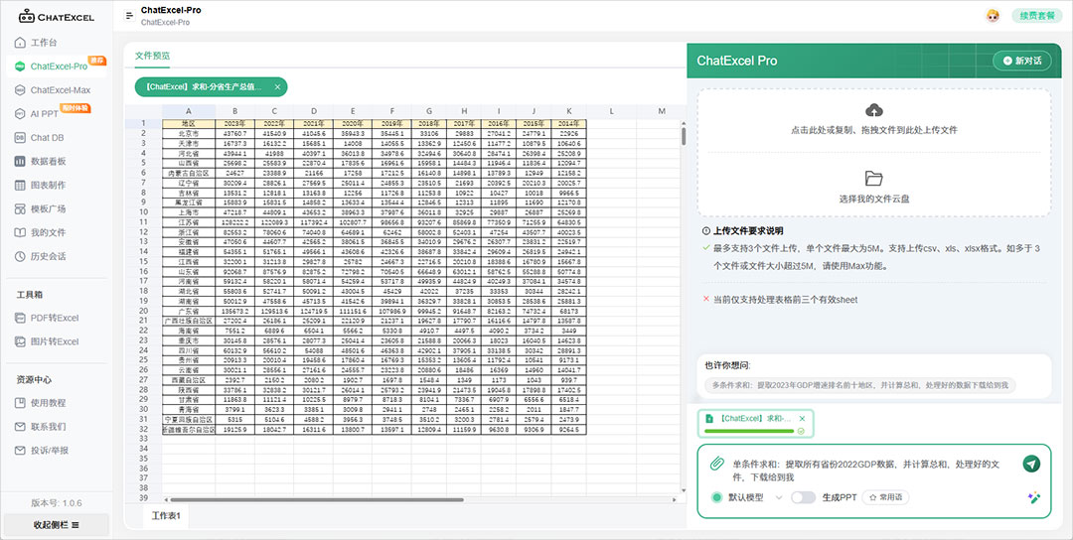The width and height of the screenshot is (1073, 540).
Task: Start a new chat with 新对话
Action: tap(1021, 61)
